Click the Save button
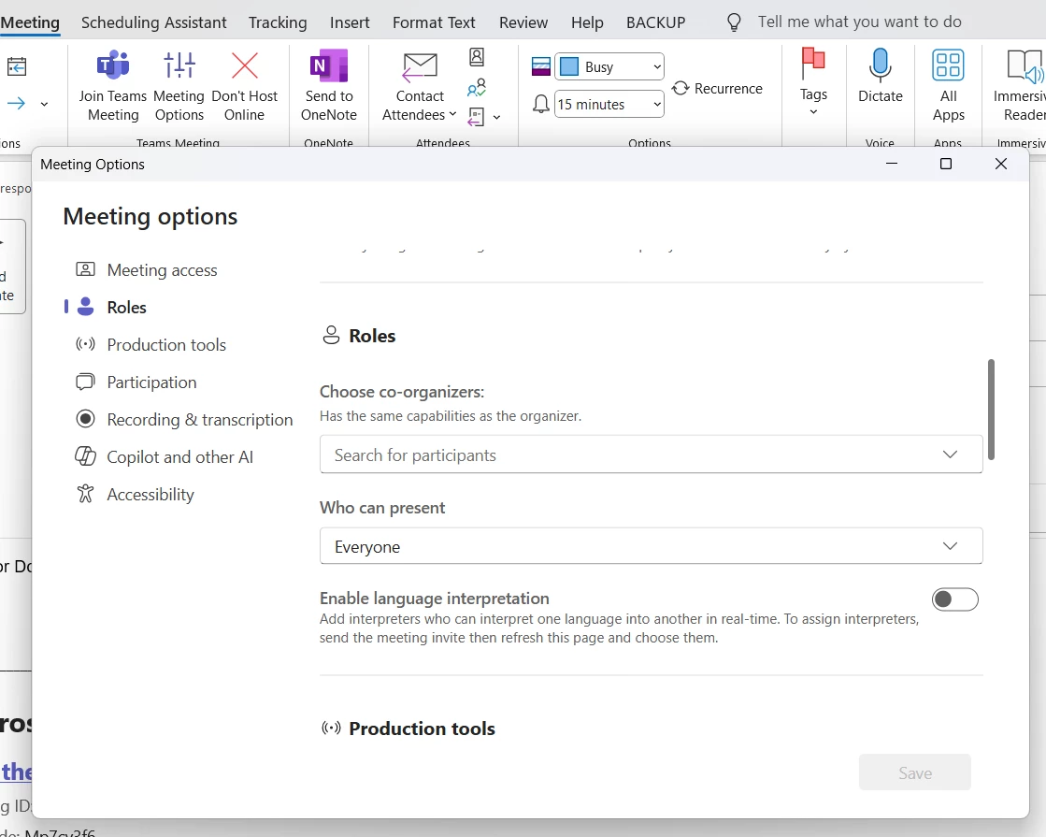Screen dimensions: 1046x837 coord(914,773)
